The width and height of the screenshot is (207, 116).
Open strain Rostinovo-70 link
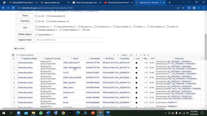tap(69, 92)
